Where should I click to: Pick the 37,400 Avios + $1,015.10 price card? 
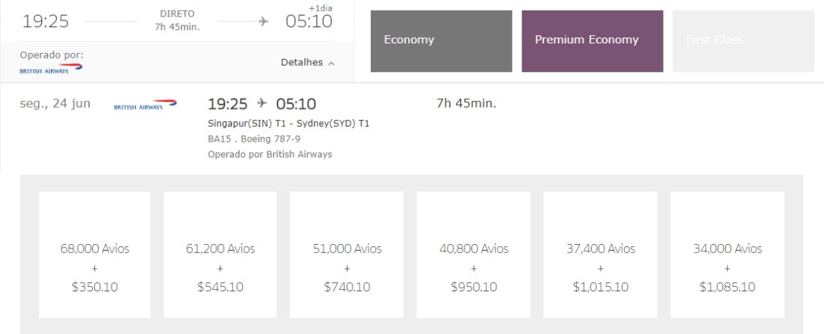pyautogui.click(x=601, y=255)
